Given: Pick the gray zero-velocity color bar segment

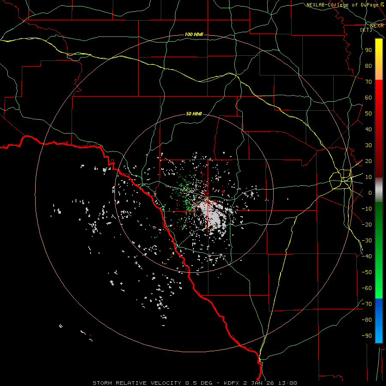Looking at the screenshot, I should 379,190.
